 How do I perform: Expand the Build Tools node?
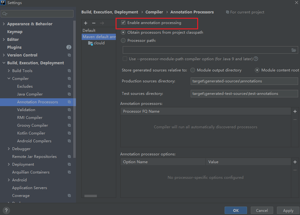[x=9, y=71]
